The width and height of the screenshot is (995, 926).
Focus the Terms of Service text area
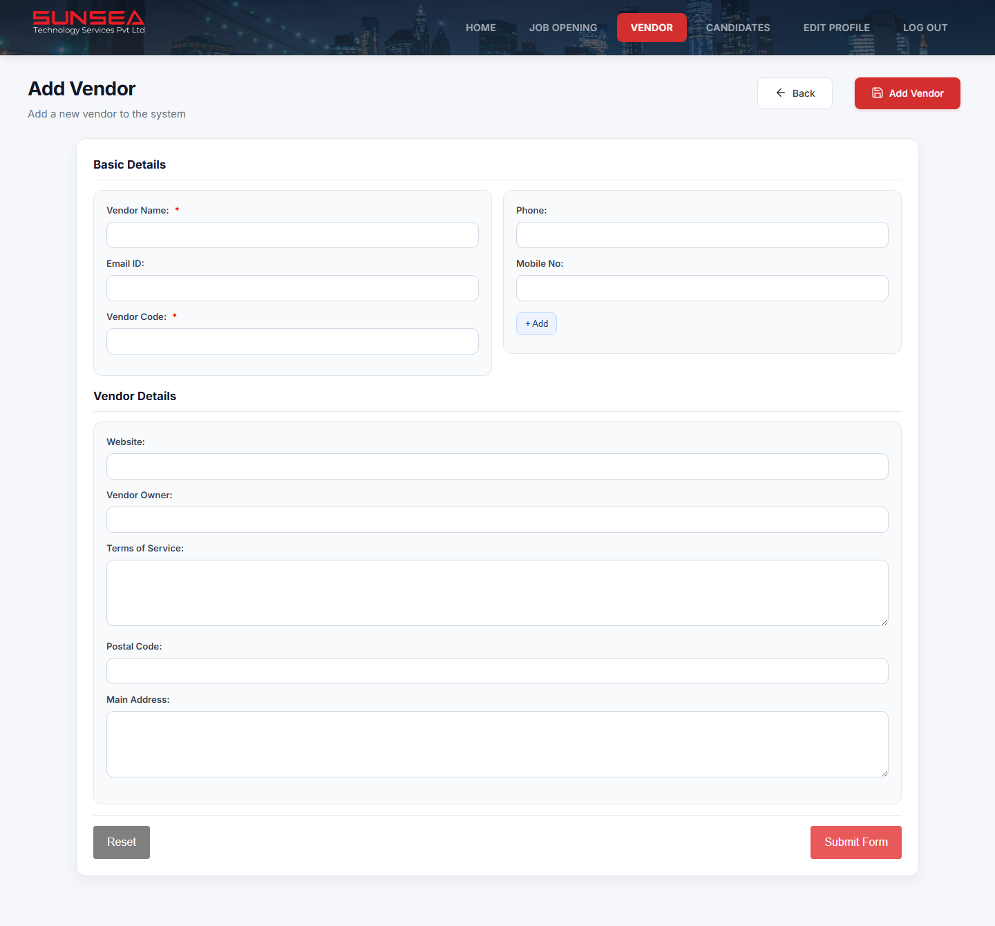tap(497, 592)
